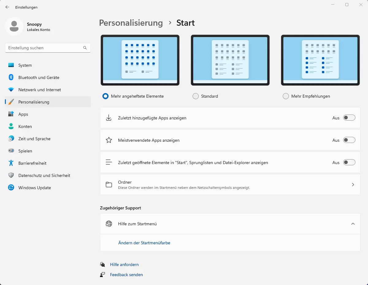
Task: Click the search magnifier icon
Action: tap(85, 48)
